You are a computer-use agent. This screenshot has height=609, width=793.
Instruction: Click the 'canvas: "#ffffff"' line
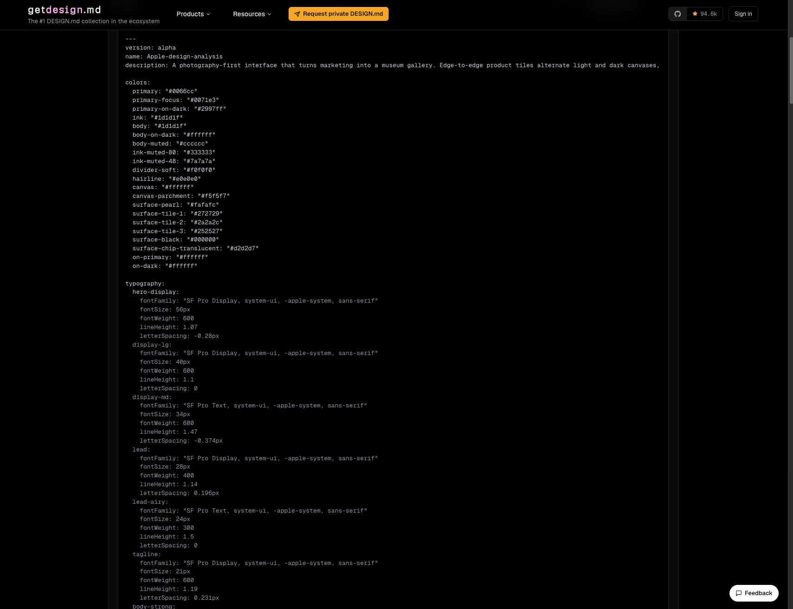click(x=163, y=187)
